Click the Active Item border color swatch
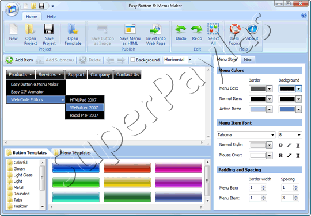This screenshot has width=311, height=216. click(x=257, y=109)
